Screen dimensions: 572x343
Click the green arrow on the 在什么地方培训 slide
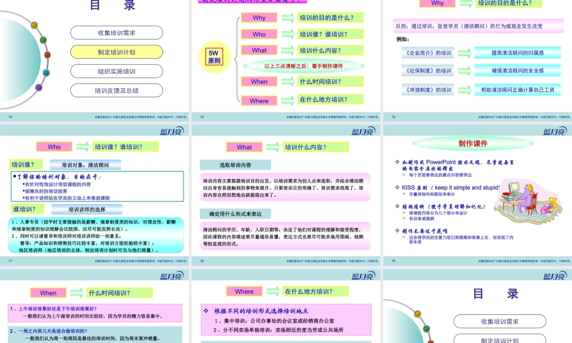[x=273, y=291]
